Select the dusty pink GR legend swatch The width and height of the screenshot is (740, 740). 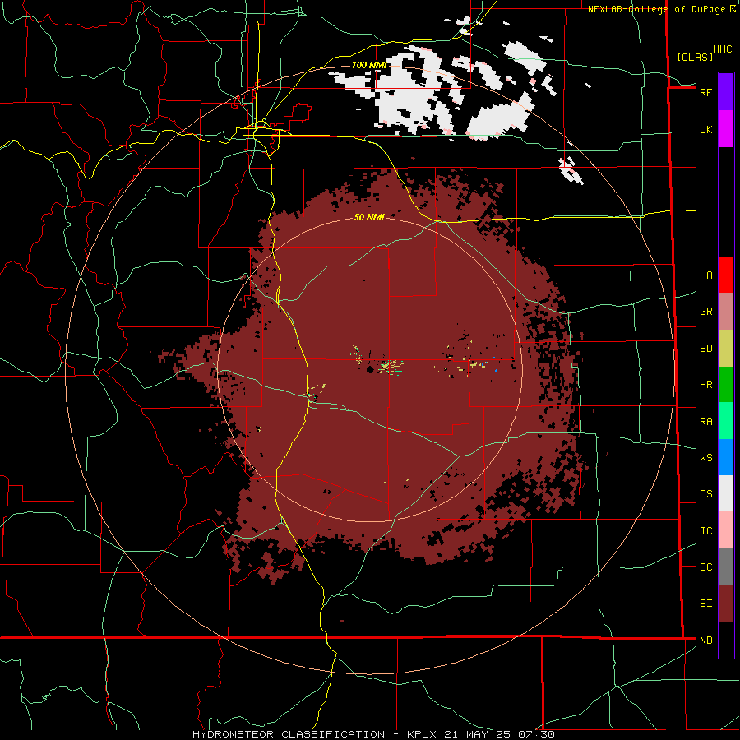[726, 312]
